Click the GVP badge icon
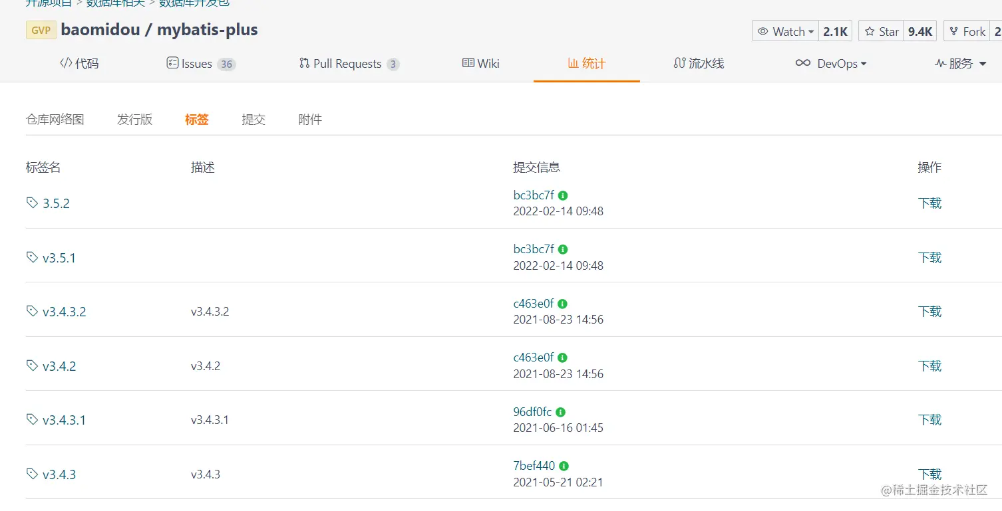Image resolution: width=1002 pixels, height=511 pixels. 41,31
